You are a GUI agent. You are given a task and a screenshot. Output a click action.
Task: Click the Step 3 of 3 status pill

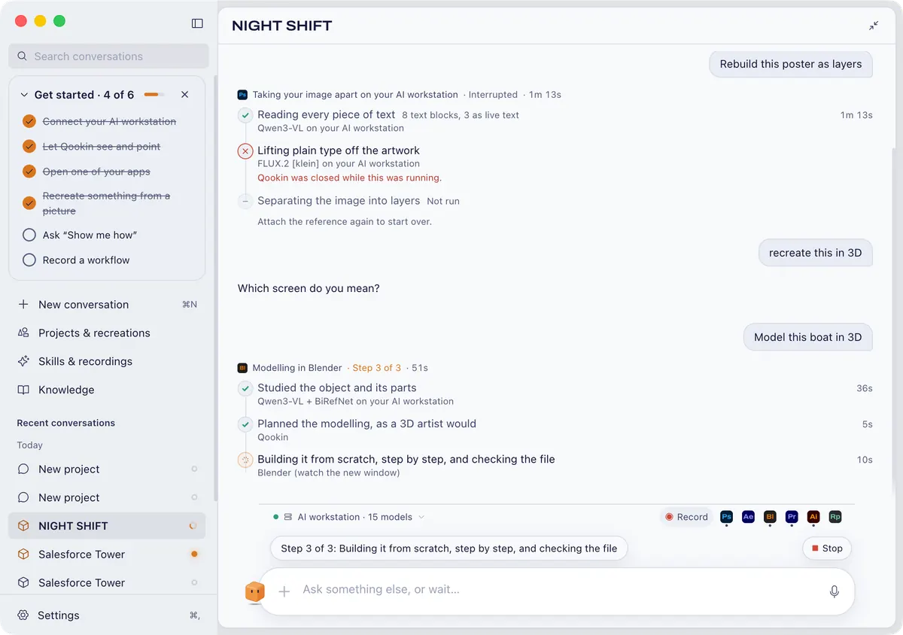[x=449, y=548]
